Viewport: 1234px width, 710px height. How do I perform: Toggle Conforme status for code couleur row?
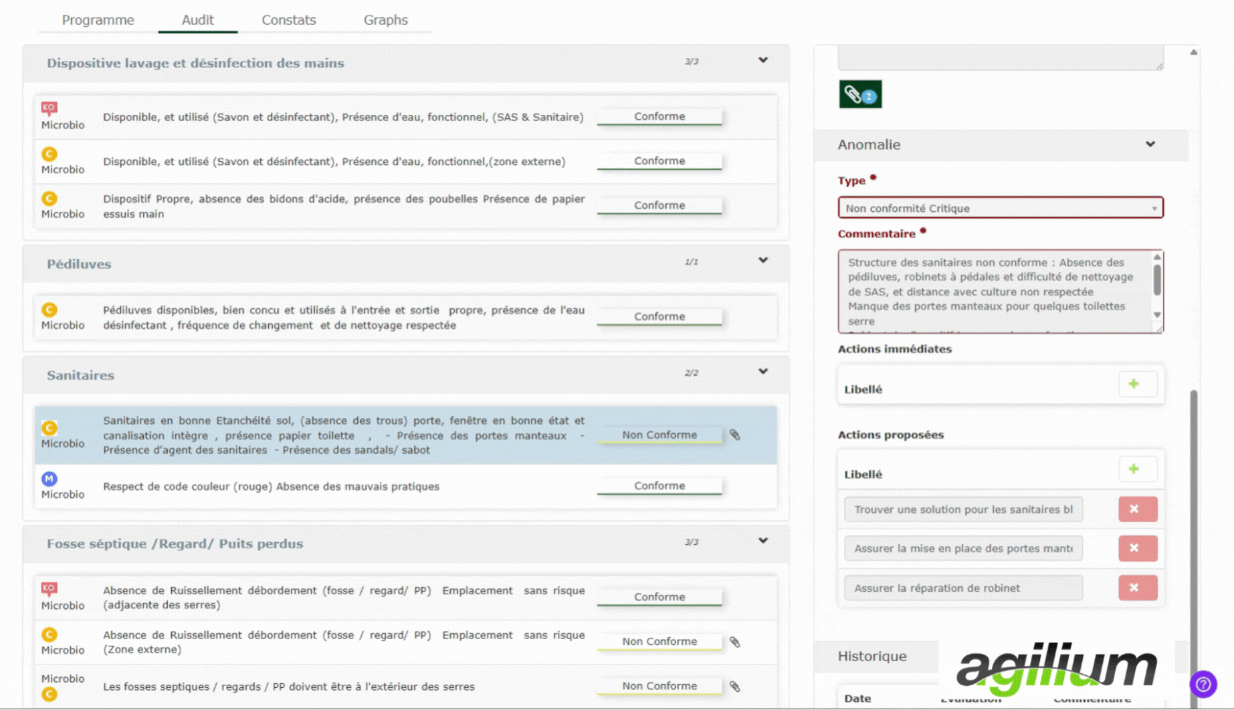tap(659, 486)
